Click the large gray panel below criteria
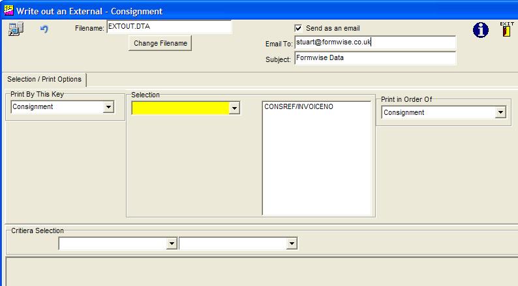The height and width of the screenshot is (286, 518). click(261, 271)
